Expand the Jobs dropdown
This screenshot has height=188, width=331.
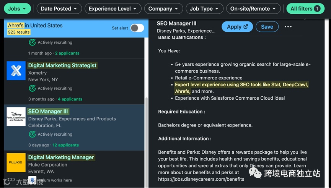18,8
